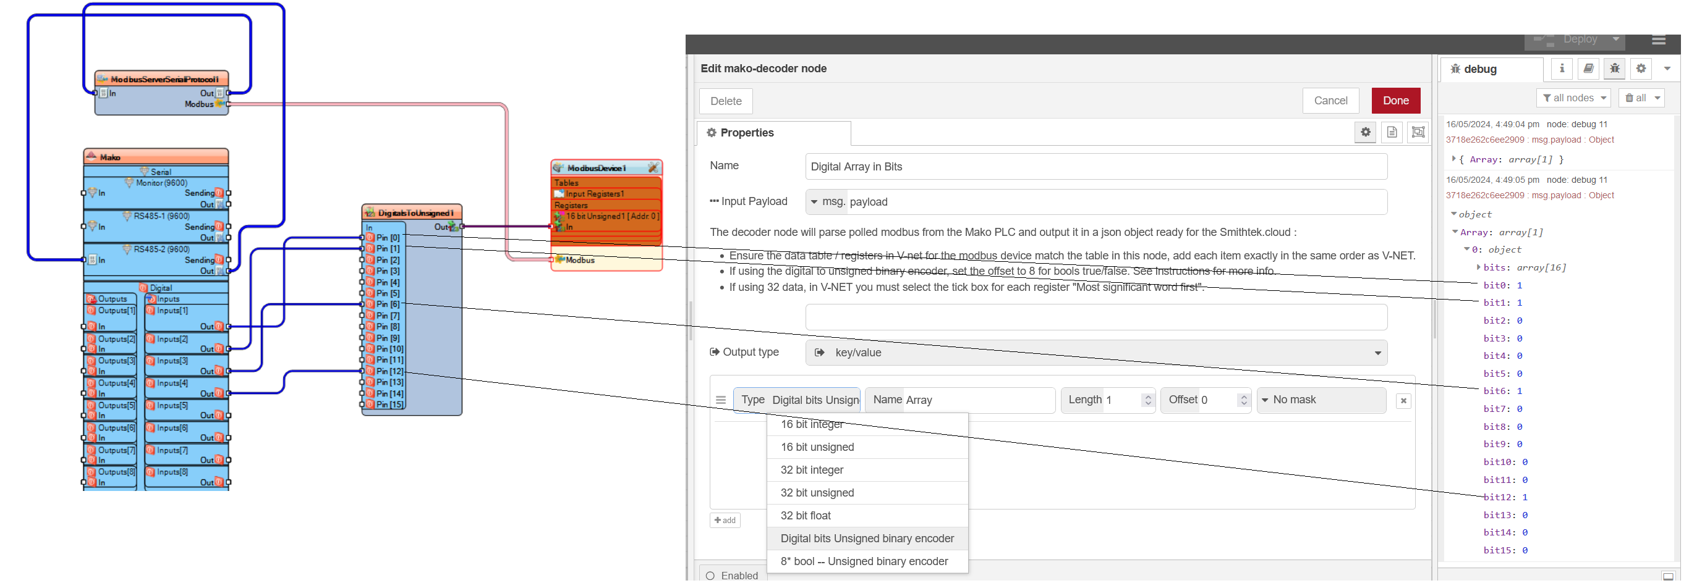Select the debug bug icon in sidebar toolbar
The image size is (1689, 583).
point(1614,69)
